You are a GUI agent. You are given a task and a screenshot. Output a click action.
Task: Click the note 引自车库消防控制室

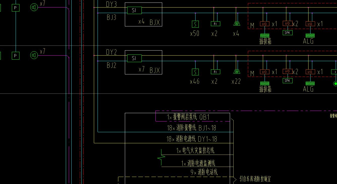click(x=255, y=179)
